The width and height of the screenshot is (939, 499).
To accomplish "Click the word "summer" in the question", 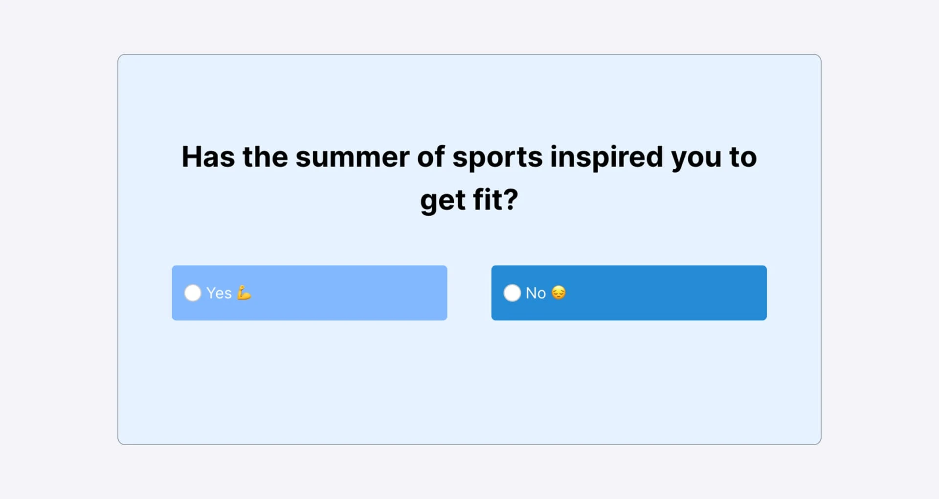I will [352, 157].
